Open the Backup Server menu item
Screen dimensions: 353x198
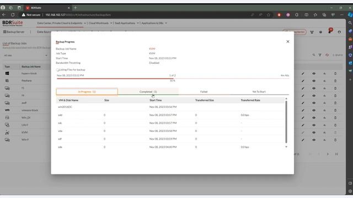coord(13,32)
